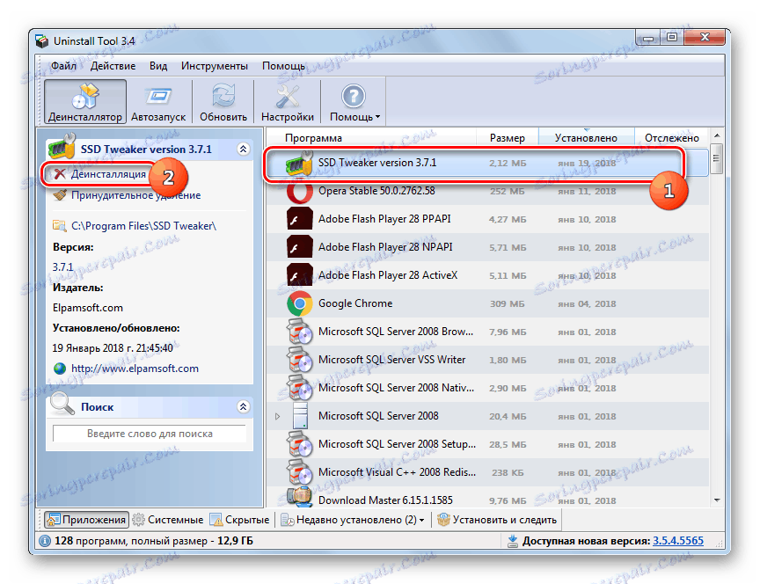Open Настройки from the toolbar

tap(288, 102)
